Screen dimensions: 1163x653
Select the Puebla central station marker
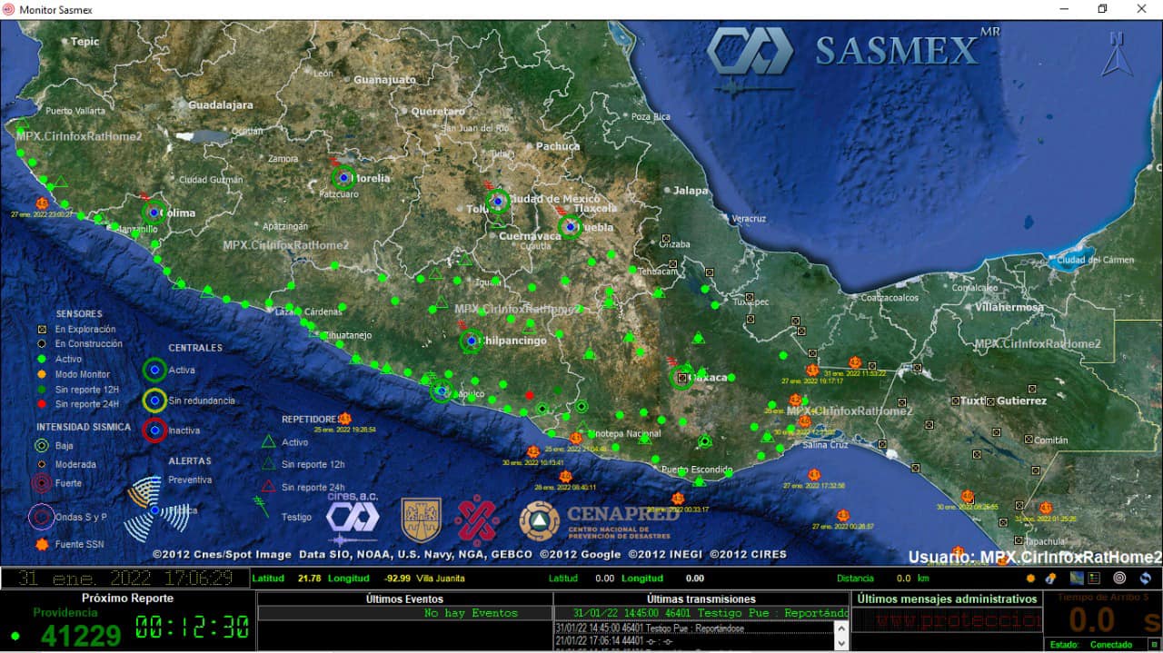point(570,226)
